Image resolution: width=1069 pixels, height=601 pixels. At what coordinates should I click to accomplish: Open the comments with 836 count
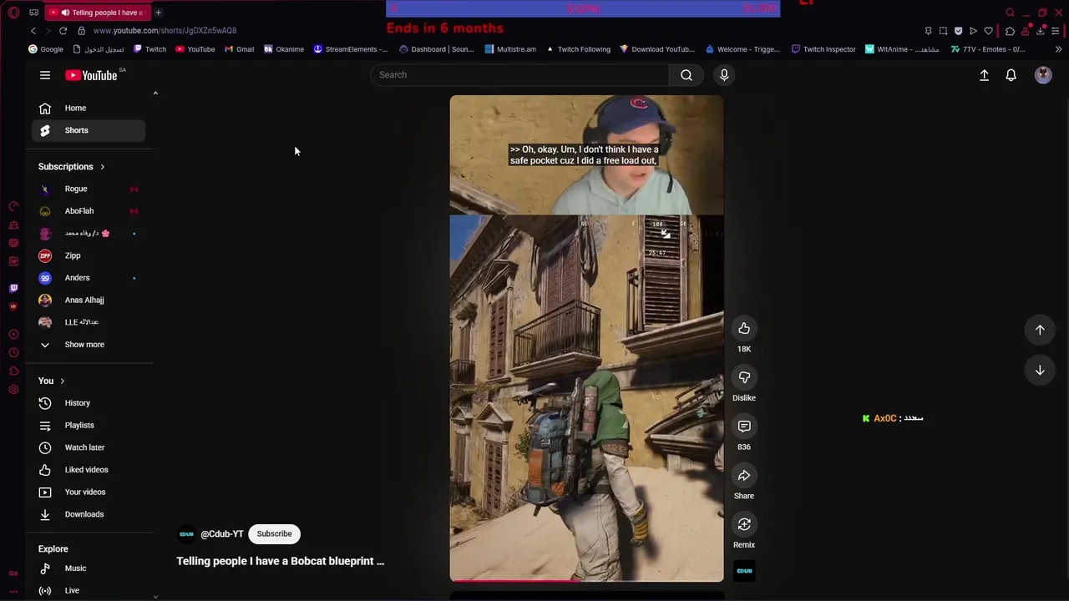click(x=744, y=427)
